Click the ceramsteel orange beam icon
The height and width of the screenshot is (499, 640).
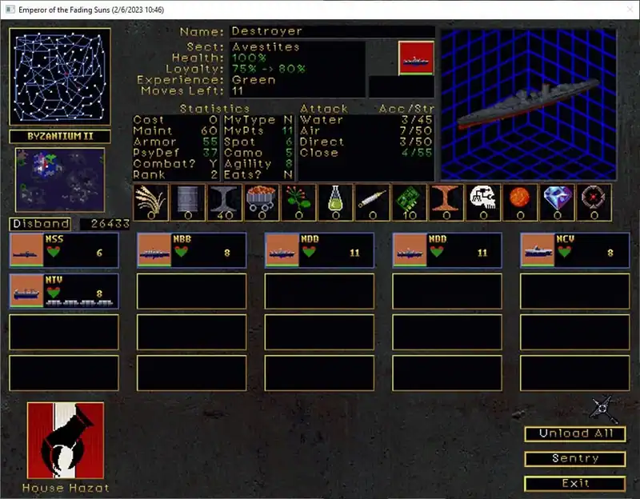tap(446, 202)
